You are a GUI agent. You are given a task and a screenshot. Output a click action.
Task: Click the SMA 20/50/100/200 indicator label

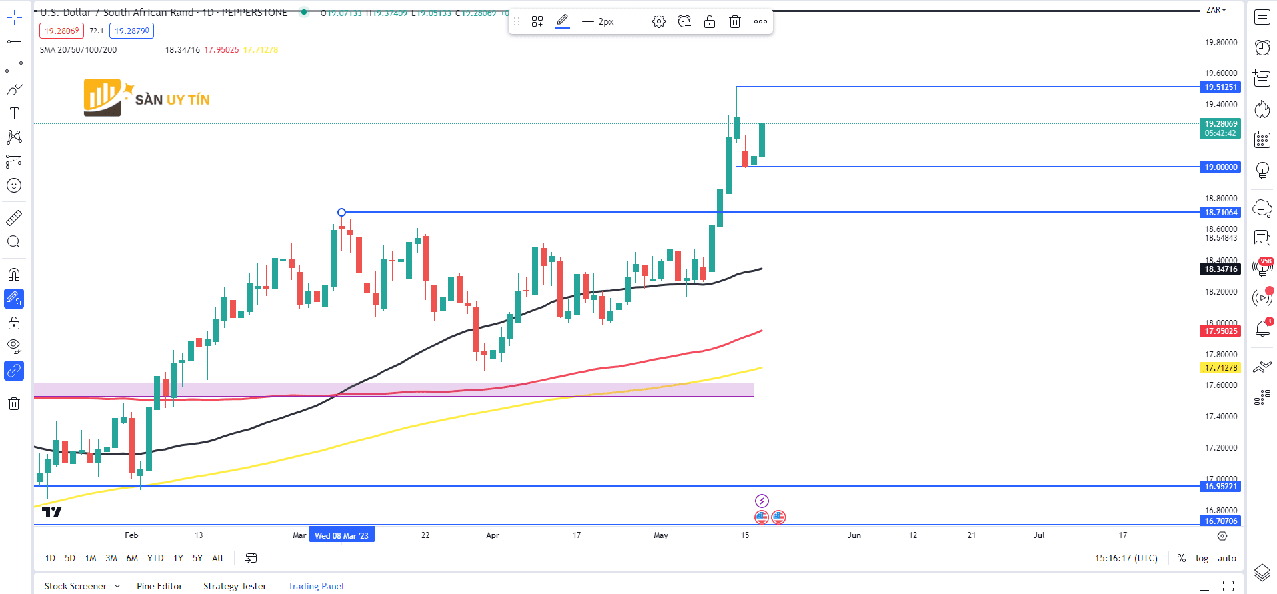click(78, 50)
